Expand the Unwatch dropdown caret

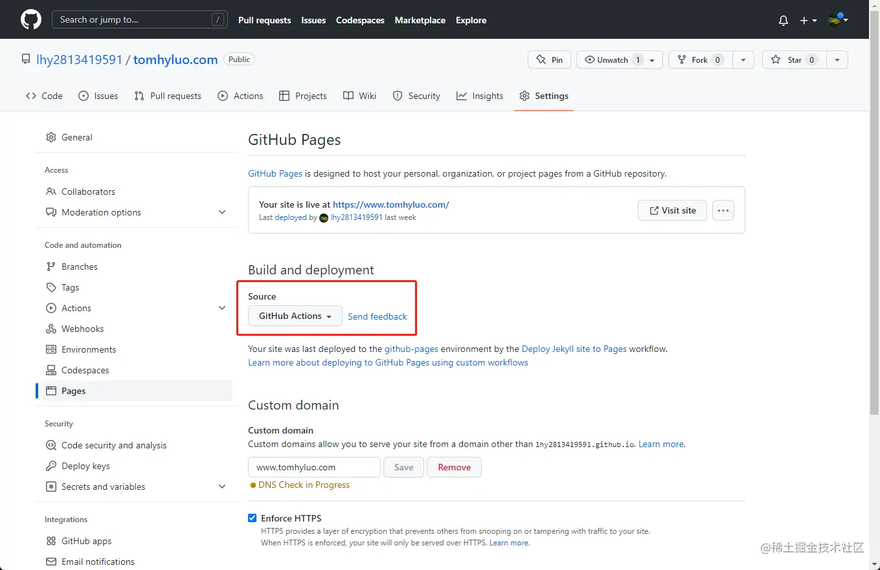click(x=653, y=60)
